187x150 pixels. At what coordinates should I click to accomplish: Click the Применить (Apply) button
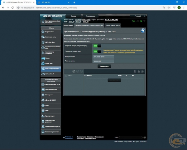(x=104, y=66)
